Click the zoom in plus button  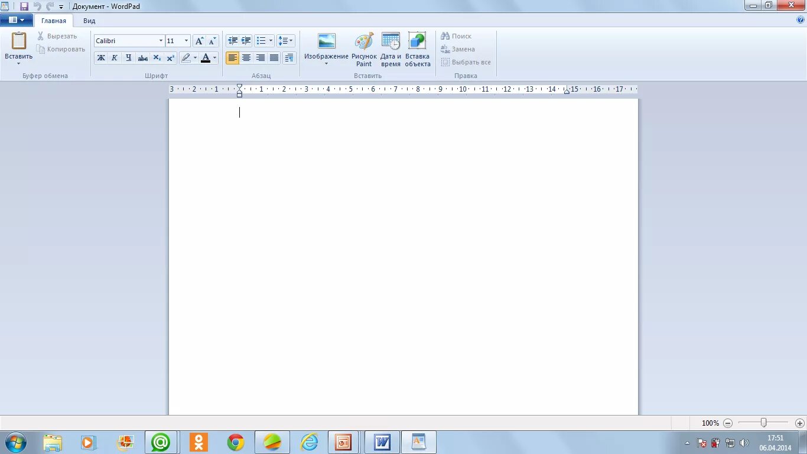coord(800,423)
